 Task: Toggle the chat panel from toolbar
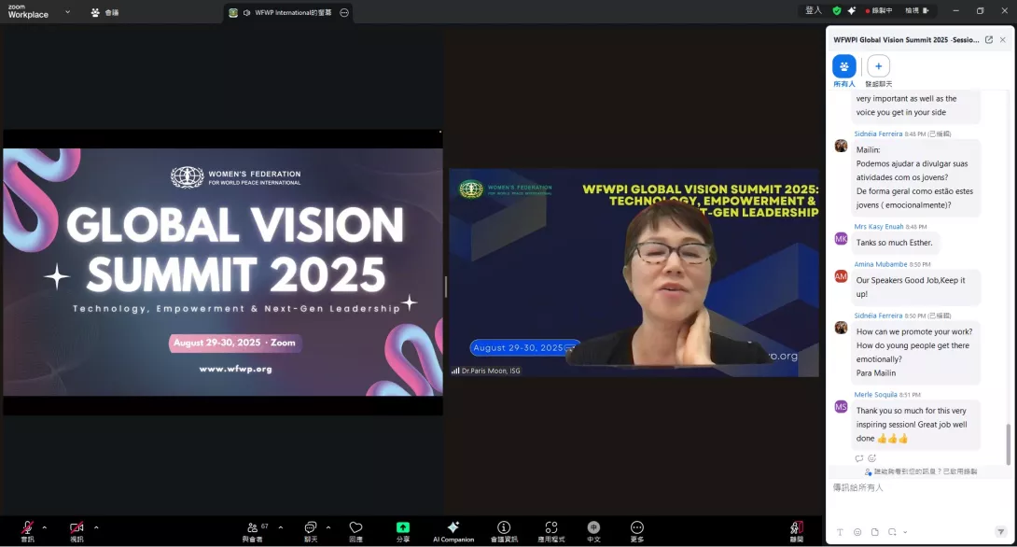(x=311, y=531)
